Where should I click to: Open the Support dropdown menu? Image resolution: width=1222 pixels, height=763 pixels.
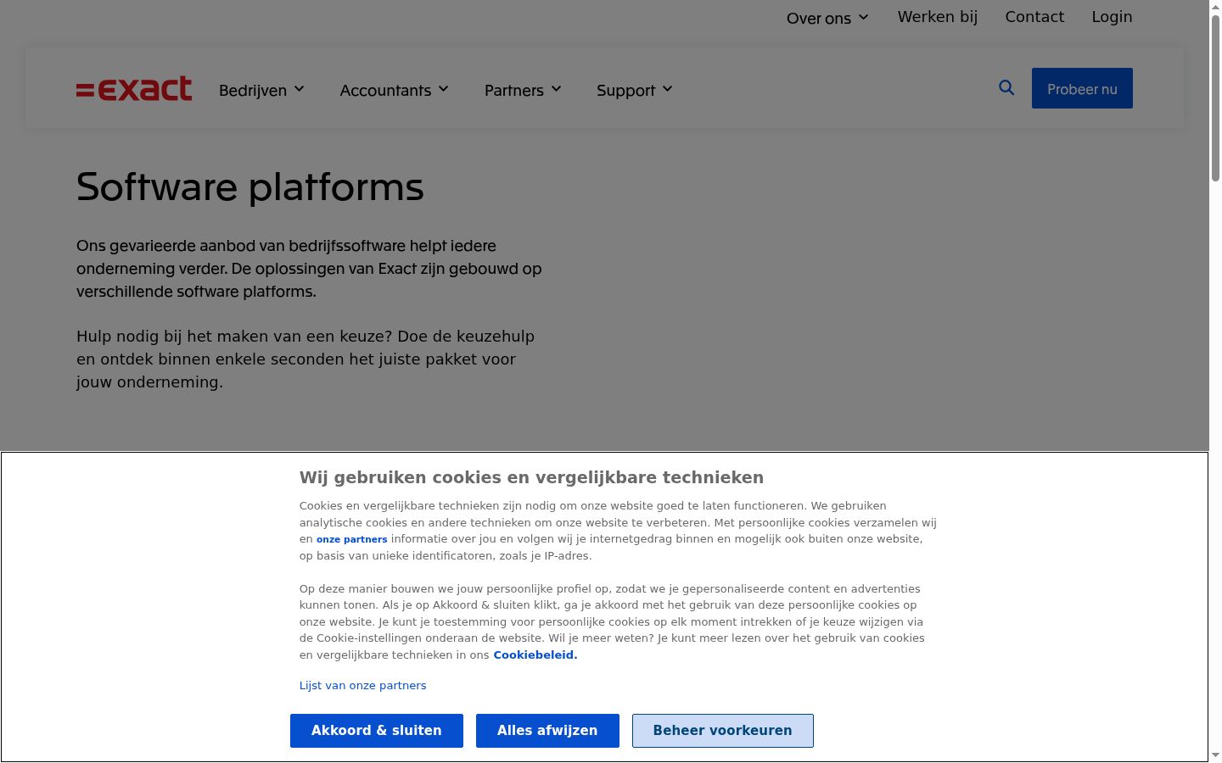(634, 90)
